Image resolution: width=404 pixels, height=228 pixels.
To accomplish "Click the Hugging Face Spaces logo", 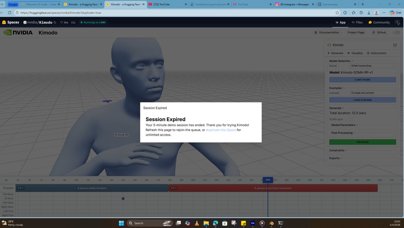I will coord(10,22).
